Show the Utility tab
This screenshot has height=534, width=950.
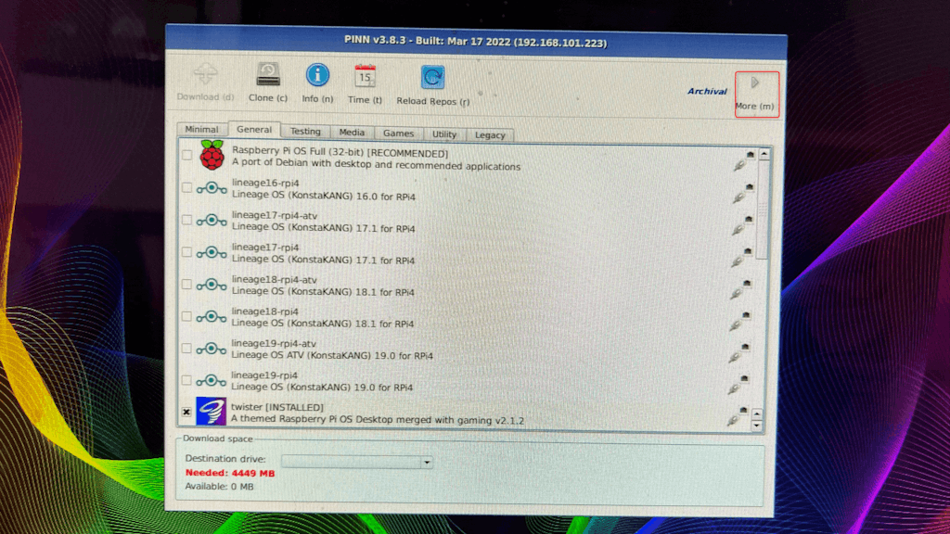point(444,134)
